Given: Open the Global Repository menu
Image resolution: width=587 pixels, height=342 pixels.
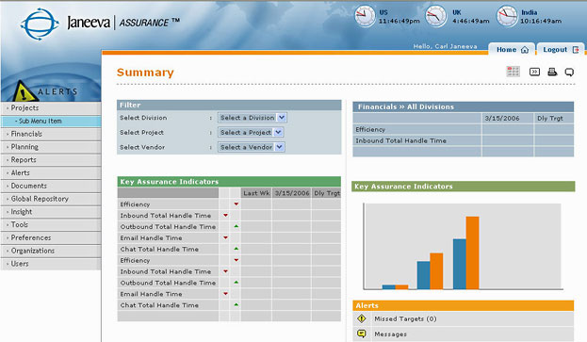Looking at the screenshot, I should pos(51,199).
